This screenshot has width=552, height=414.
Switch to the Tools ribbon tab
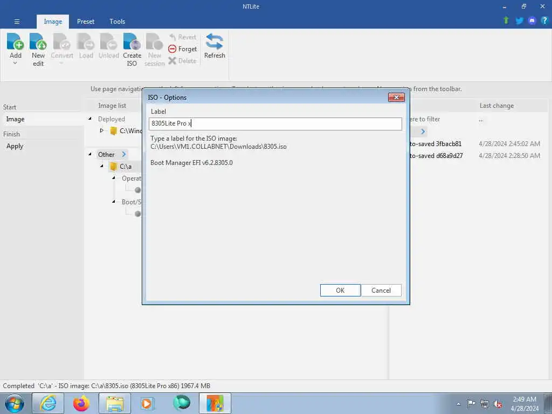point(117,22)
